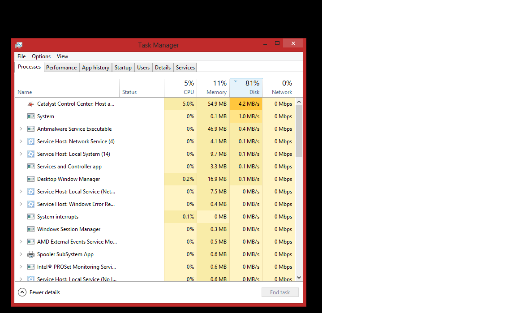Viewport: 516px width, 313px height.
Task: Expand Service Host: Local System (14)
Action: (x=21, y=154)
